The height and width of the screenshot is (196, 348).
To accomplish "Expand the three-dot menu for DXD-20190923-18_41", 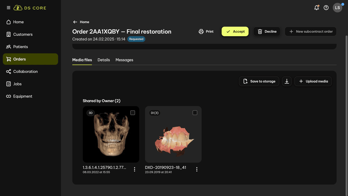I will [x=197, y=169].
